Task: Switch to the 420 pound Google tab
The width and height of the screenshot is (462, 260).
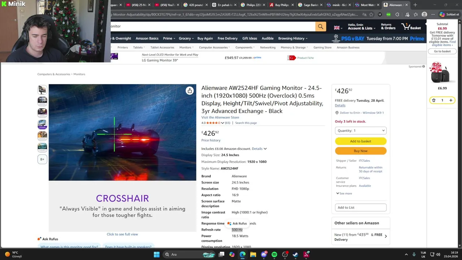Action: pyautogui.click(x=195, y=5)
